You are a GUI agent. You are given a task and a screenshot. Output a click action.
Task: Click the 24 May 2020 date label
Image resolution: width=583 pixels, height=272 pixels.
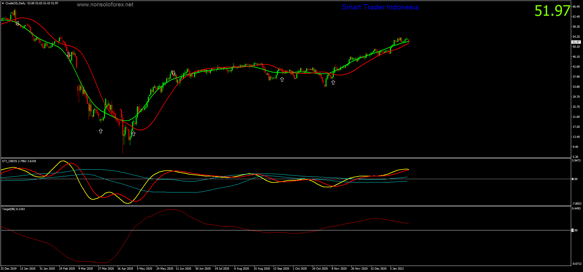[x=165, y=269]
